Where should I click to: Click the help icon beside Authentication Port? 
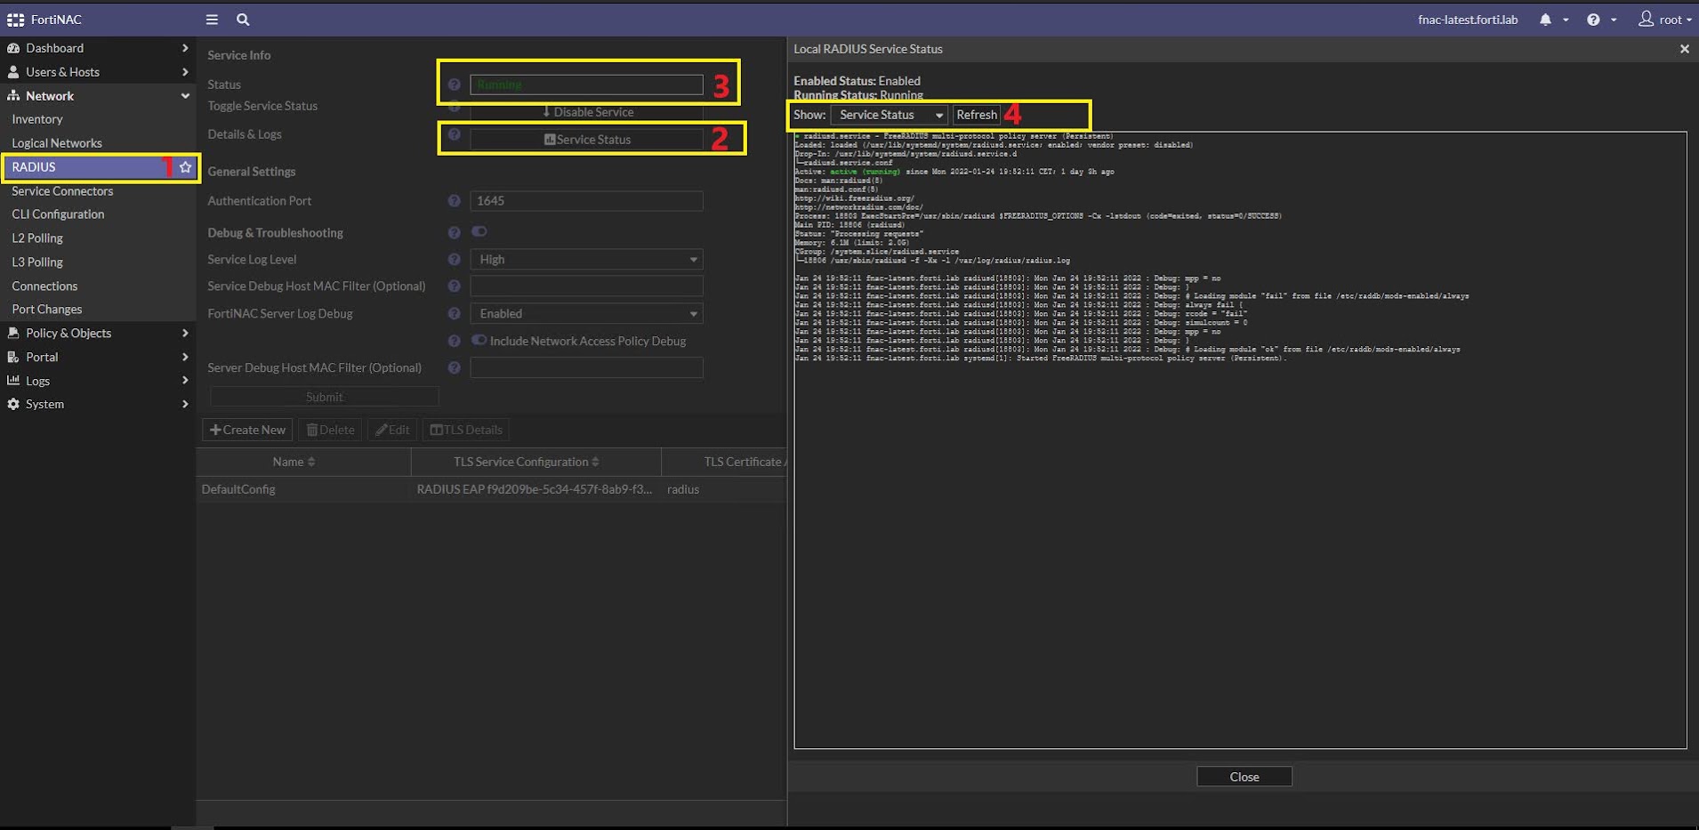coord(455,201)
